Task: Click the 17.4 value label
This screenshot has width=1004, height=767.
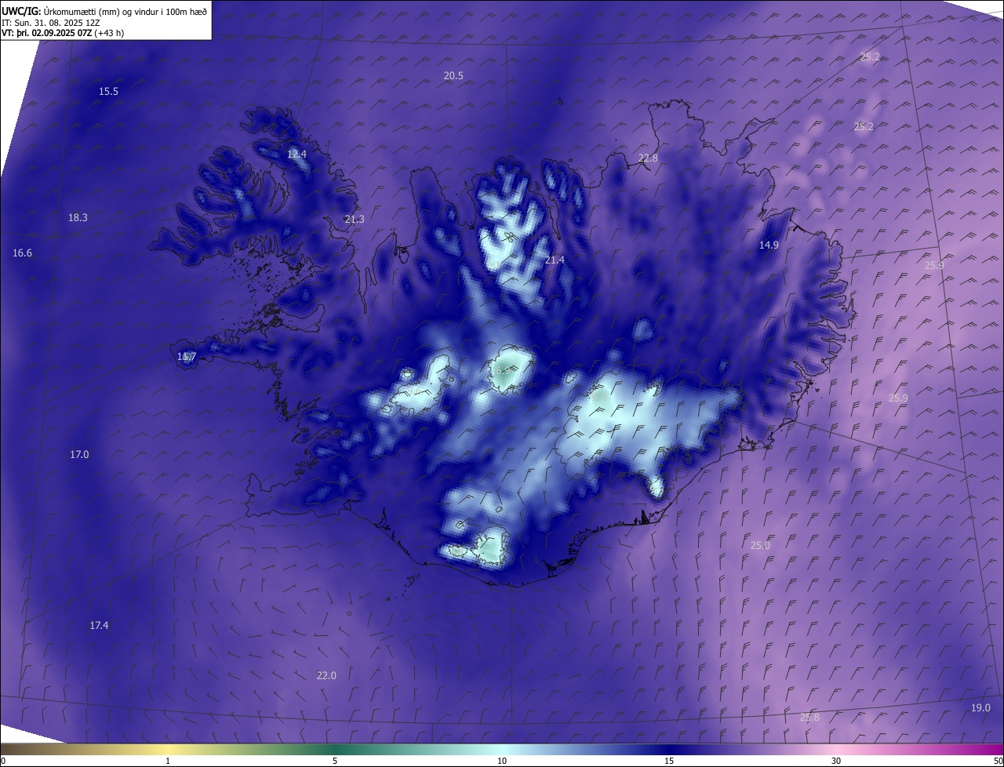Action: point(99,626)
